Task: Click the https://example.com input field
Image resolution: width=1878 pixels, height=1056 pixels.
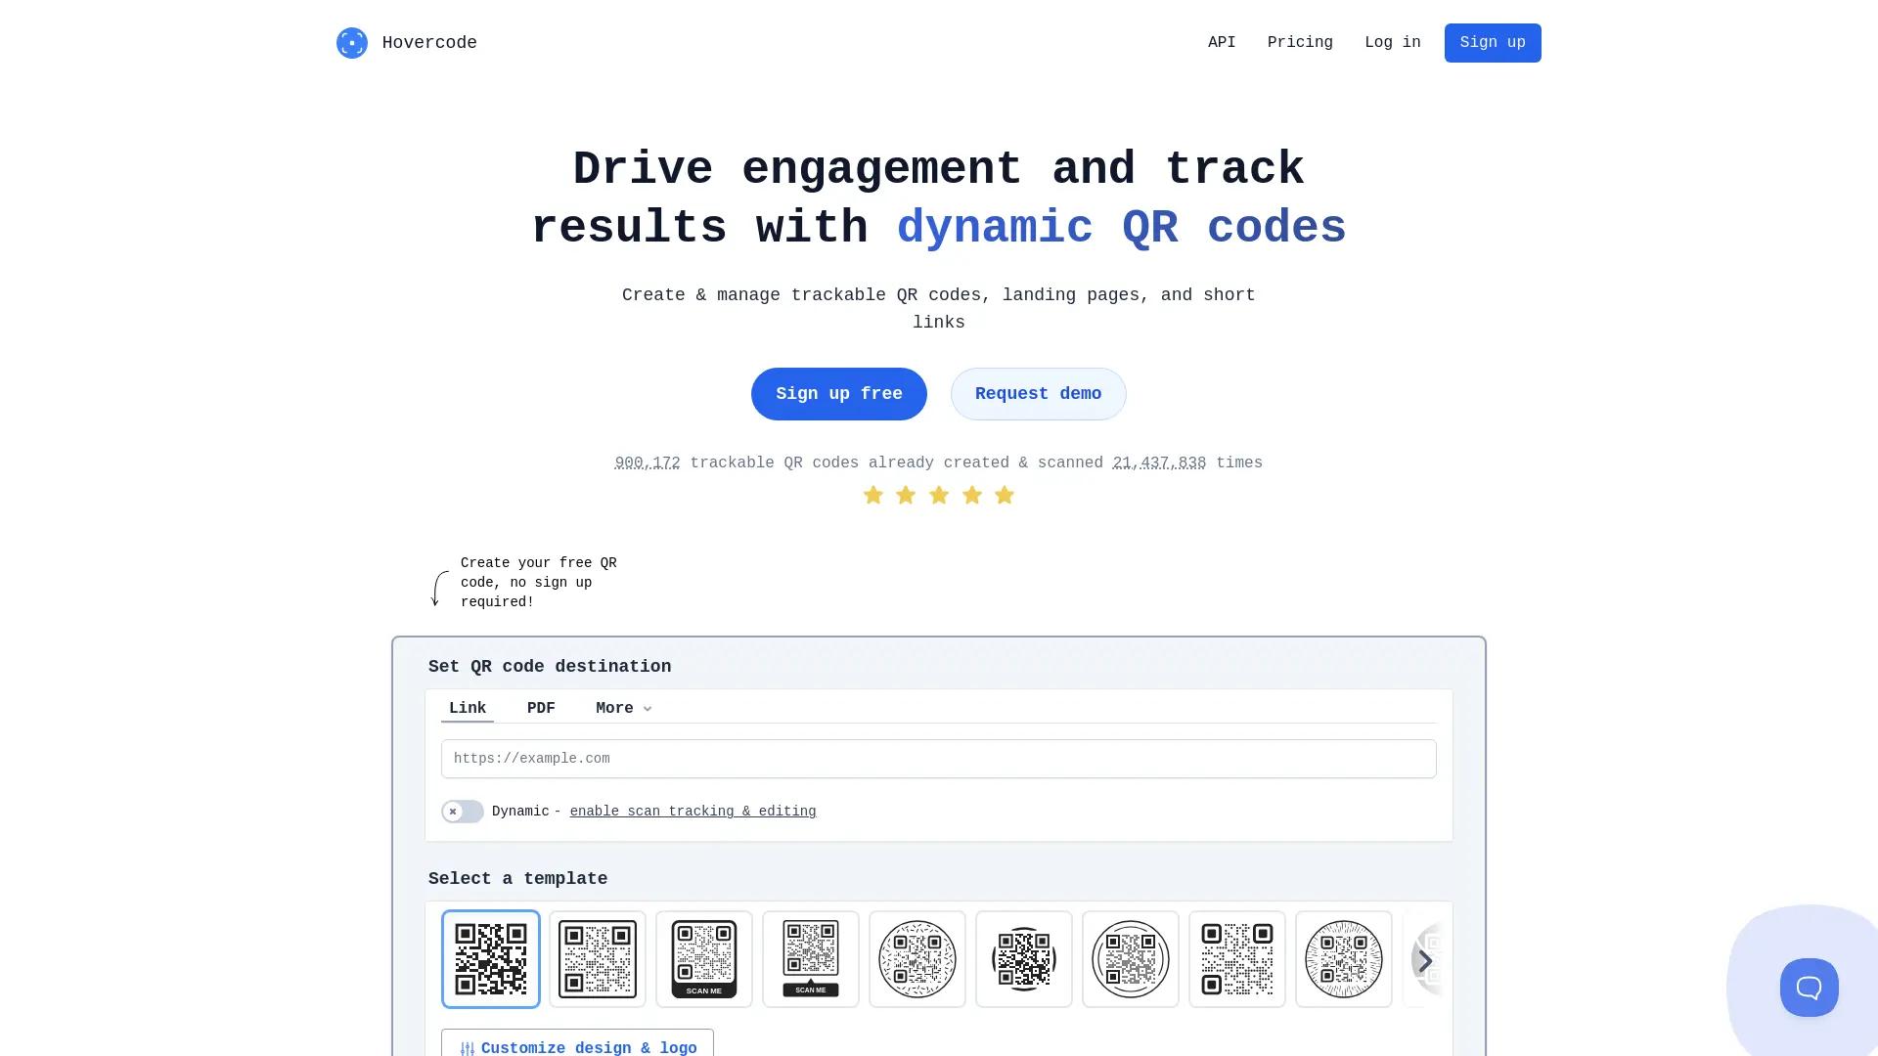Action: coord(939,759)
